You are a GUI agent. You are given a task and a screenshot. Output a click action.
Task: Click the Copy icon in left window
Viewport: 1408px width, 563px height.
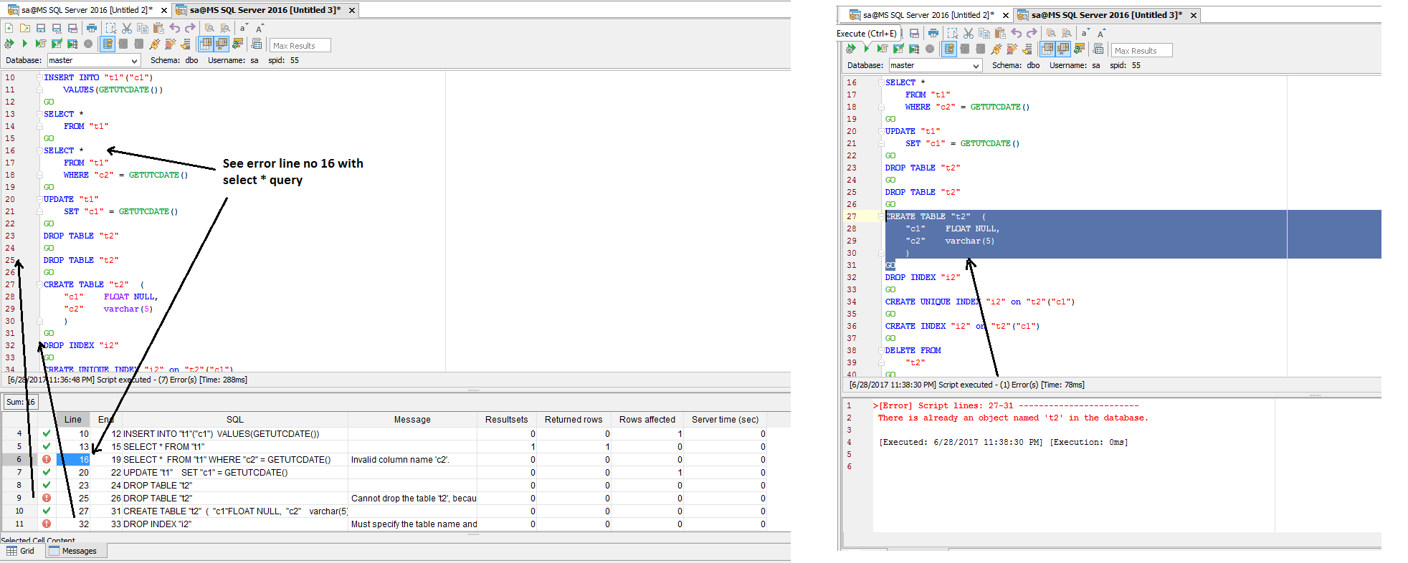(143, 28)
